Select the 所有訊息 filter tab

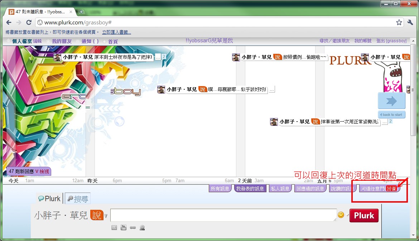(220, 189)
